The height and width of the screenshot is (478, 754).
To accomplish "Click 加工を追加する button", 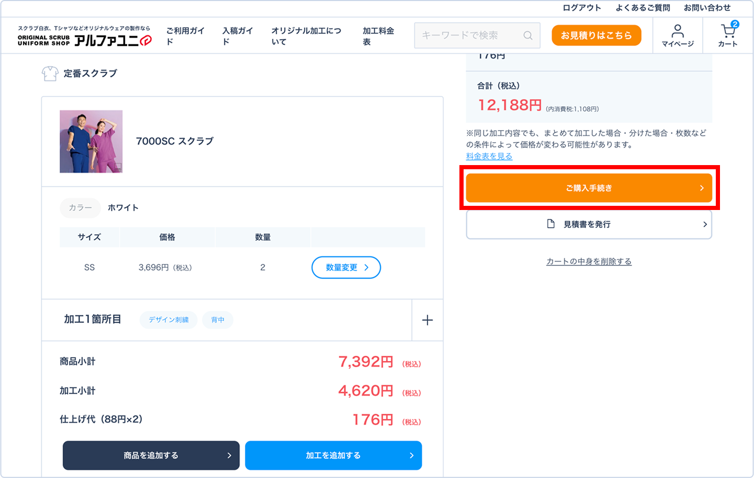I will pyautogui.click(x=333, y=456).
